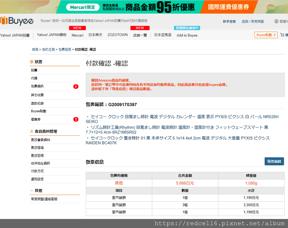Open the Yahoo! JAPAN拍賣 menu

(15, 35)
